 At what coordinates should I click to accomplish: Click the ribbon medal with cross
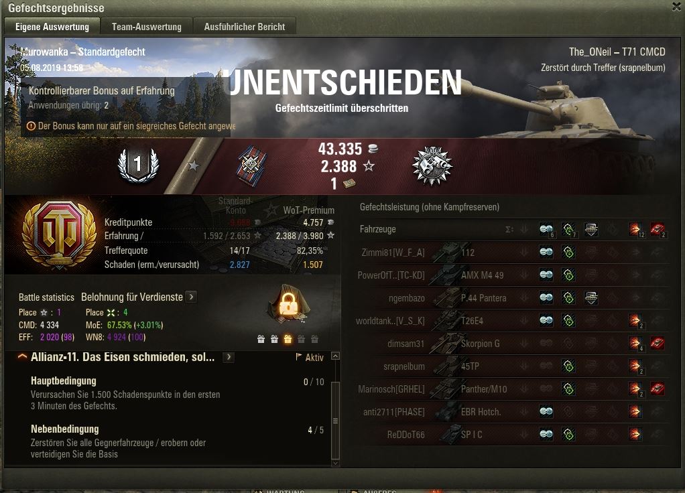point(251,166)
